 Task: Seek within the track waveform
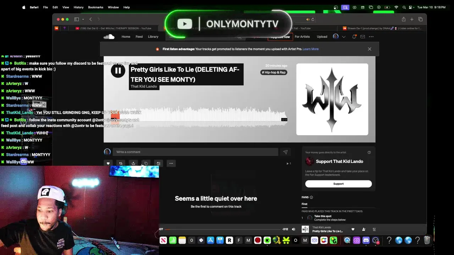tap(199, 117)
